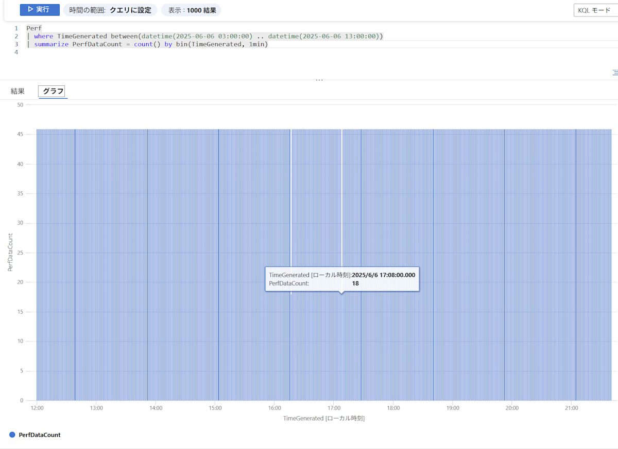
Task: Click line number 2 in the editor gutter
Action: pyautogui.click(x=16, y=36)
